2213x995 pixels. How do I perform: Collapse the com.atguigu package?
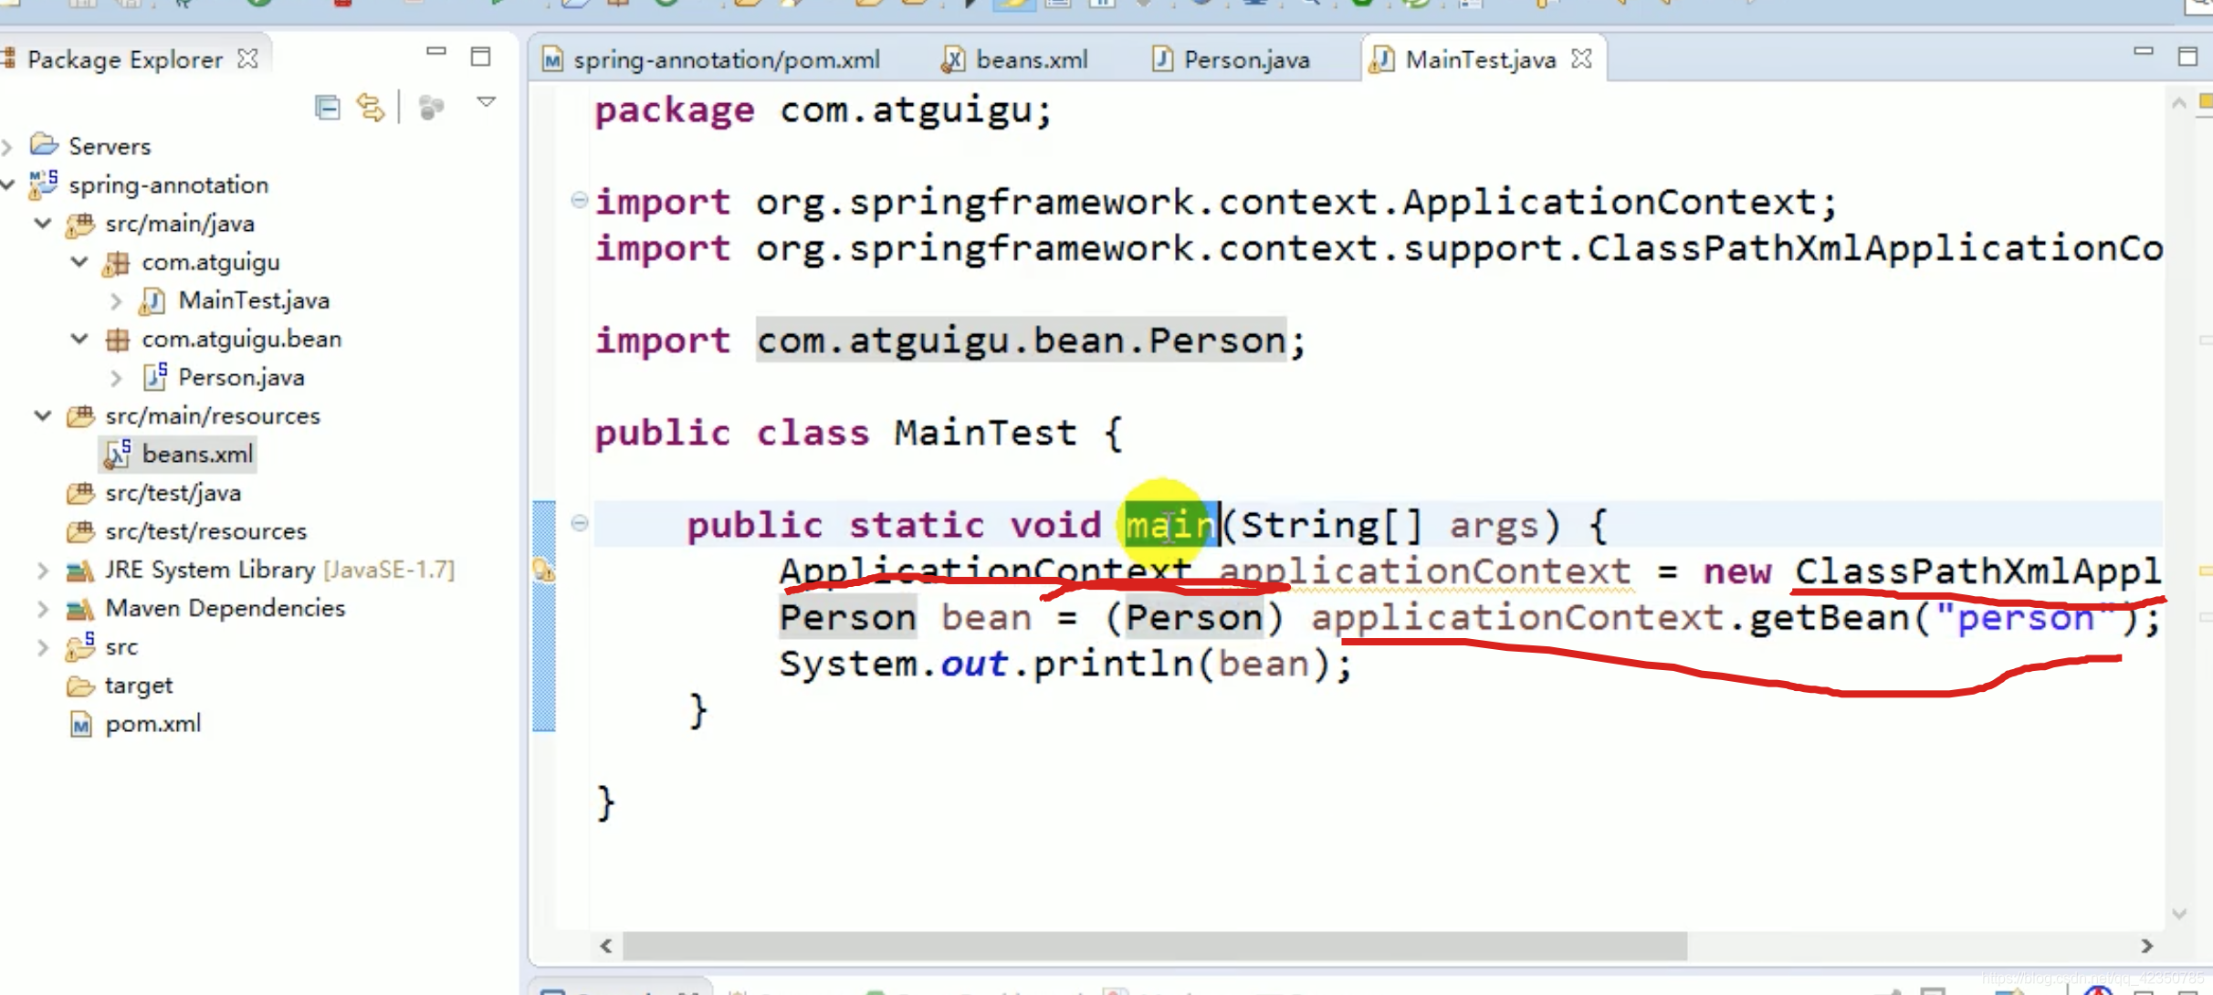(x=79, y=262)
